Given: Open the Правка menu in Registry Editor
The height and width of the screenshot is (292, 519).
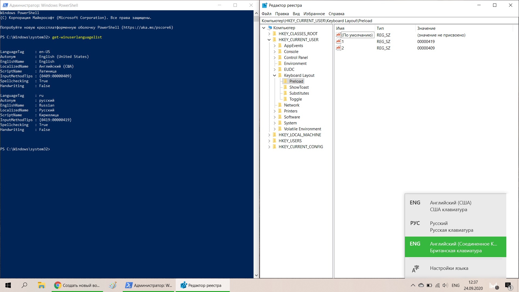Looking at the screenshot, I should pyautogui.click(x=282, y=14).
